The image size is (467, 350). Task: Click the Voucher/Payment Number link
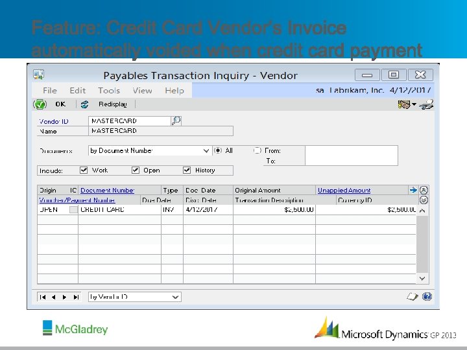(77, 200)
